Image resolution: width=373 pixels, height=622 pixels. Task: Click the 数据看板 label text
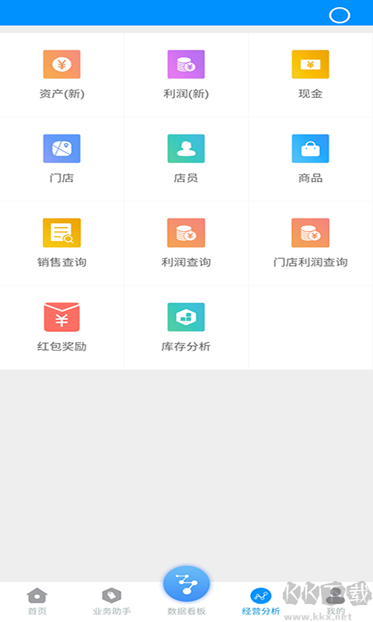click(x=186, y=611)
